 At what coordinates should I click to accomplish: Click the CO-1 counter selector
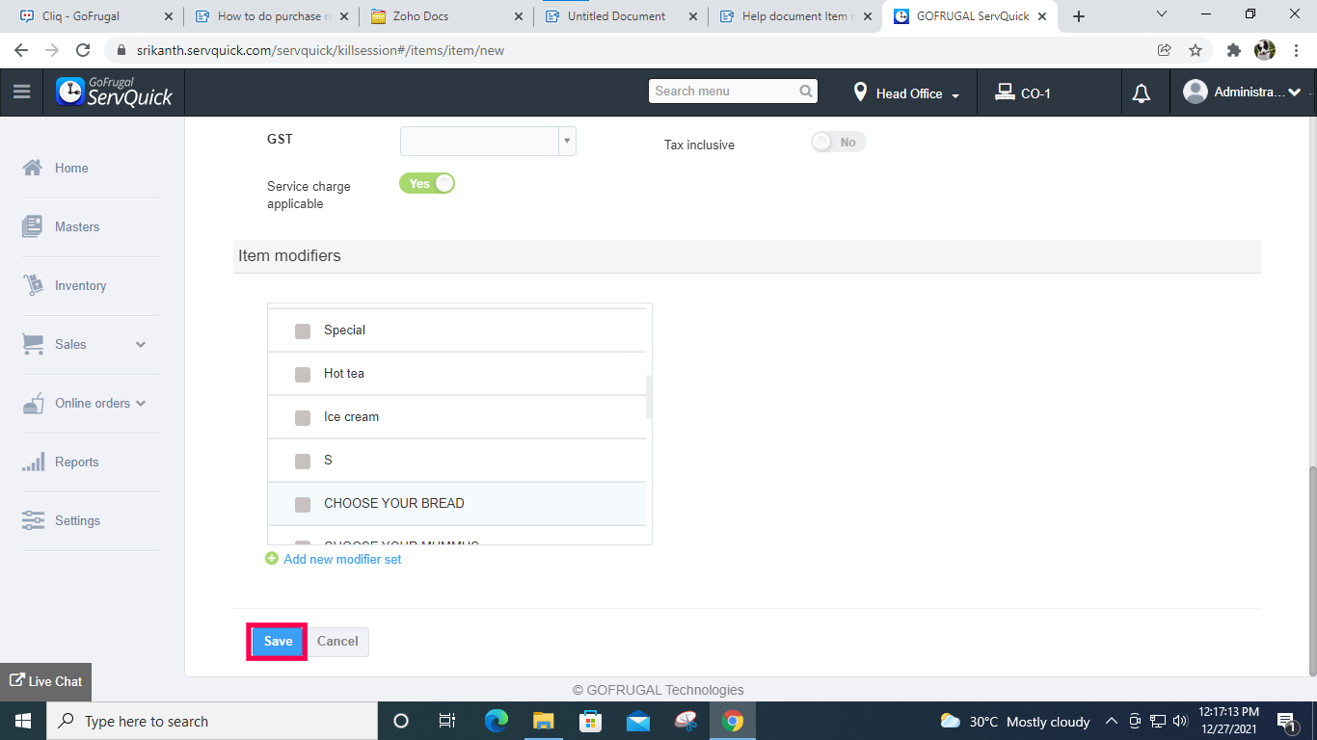coord(1024,93)
